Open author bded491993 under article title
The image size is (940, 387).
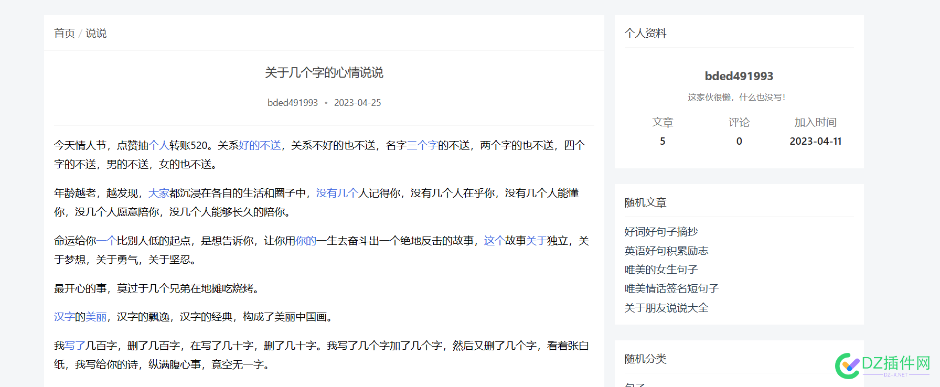[x=293, y=103]
